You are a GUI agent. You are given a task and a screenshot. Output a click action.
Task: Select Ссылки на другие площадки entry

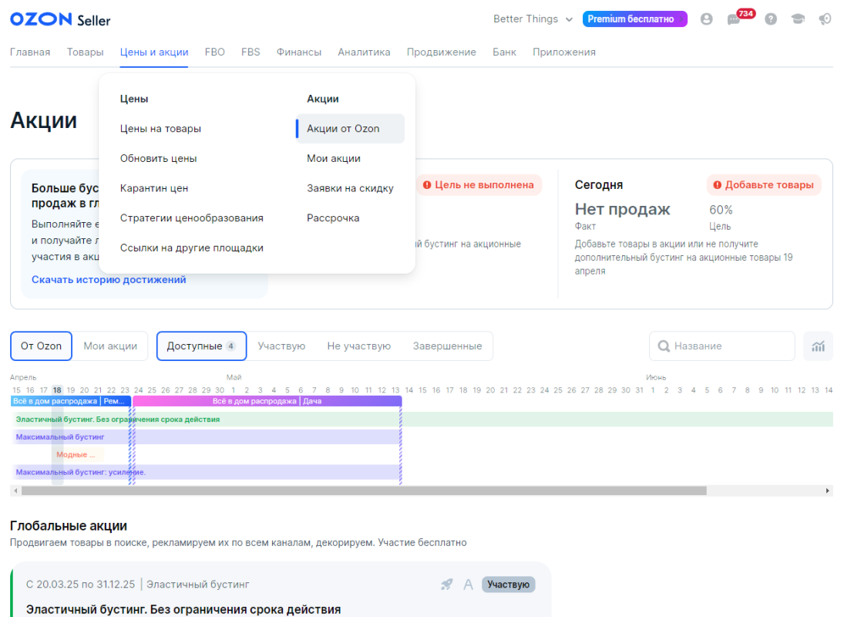tap(192, 248)
